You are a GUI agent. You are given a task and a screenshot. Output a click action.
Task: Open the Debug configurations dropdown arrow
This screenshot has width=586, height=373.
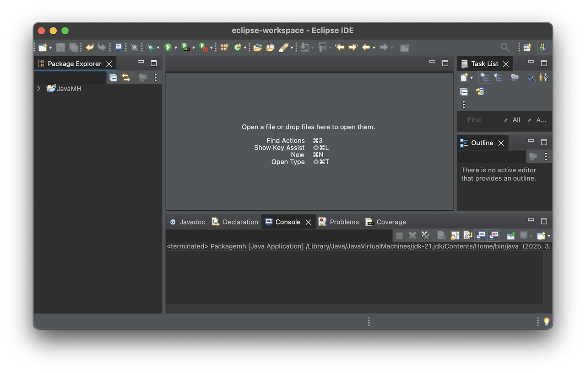click(158, 48)
